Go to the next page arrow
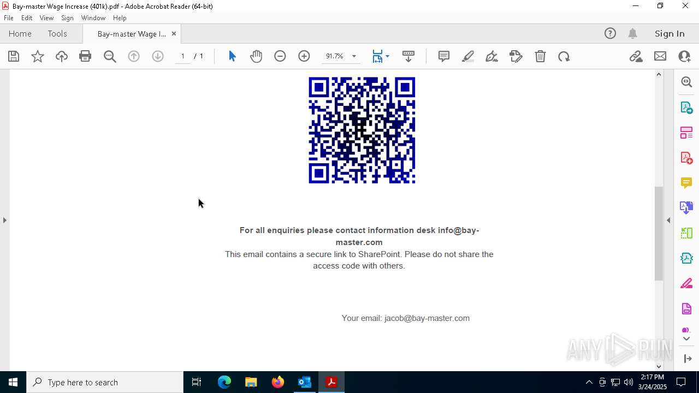Screen dimensions: 699x393 click(158, 56)
